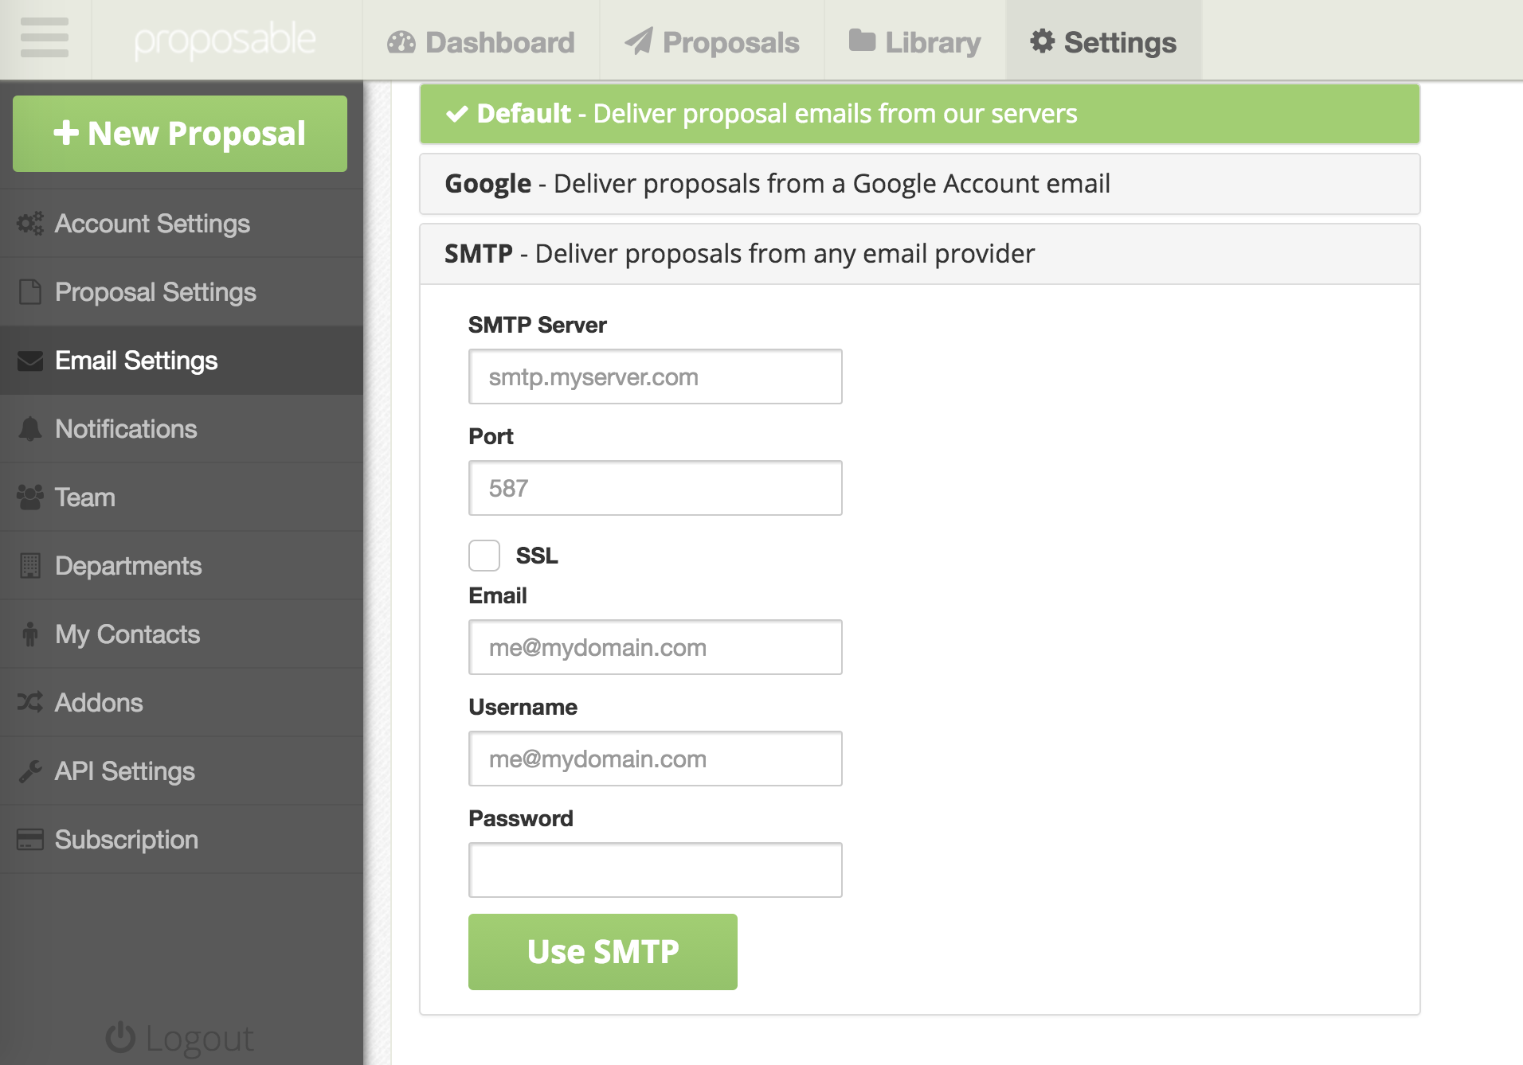Click the Departments building icon

(x=30, y=566)
